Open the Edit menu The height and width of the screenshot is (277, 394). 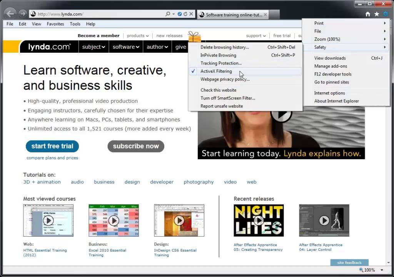(x=22, y=24)
